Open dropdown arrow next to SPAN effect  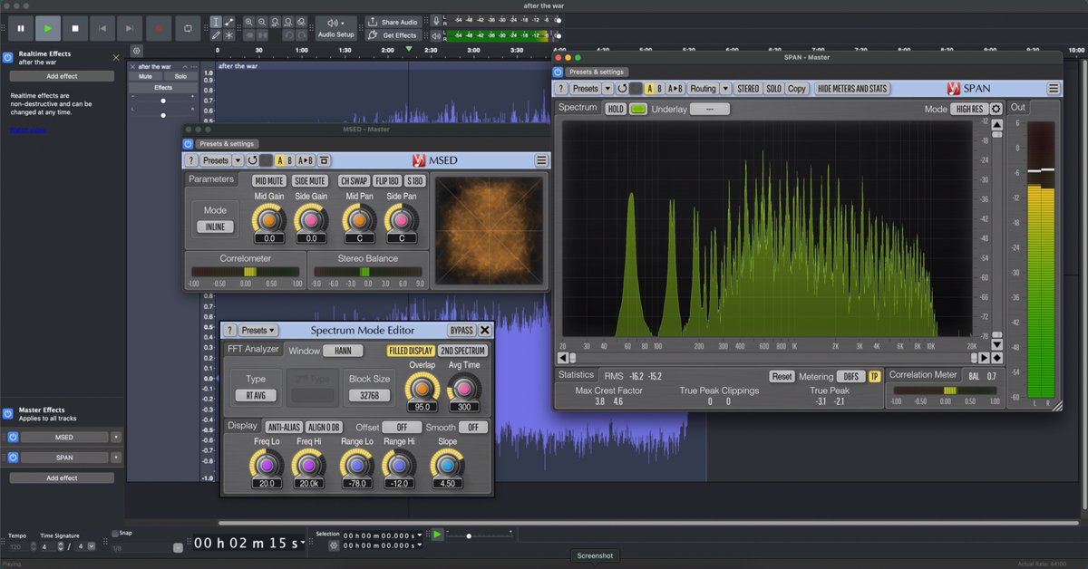point(116,458)
